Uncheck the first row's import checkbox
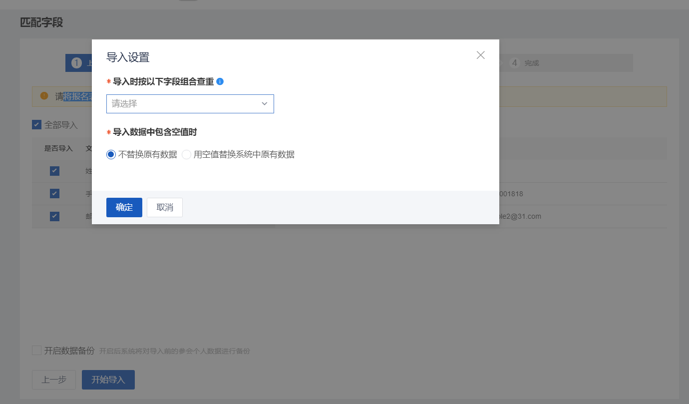Image resolution: width=689 pixels, height=404 pixels. pyautogui.click(x=54, y=171)
